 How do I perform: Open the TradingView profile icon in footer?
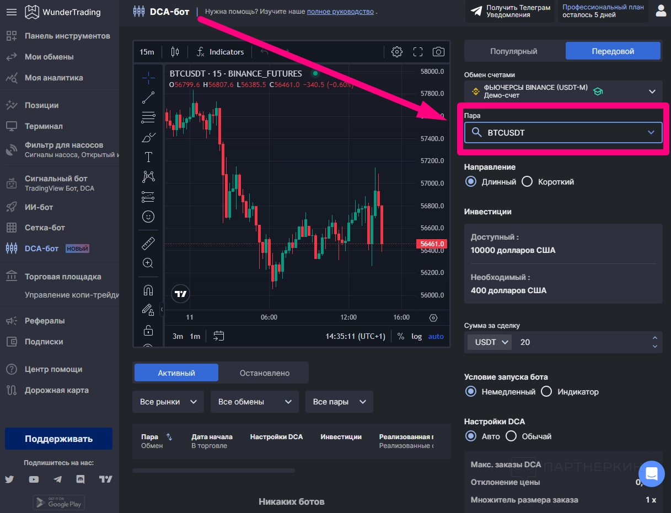coord(105,479)
